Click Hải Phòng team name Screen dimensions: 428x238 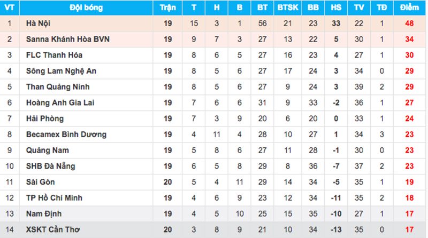(x=45, y=118)
